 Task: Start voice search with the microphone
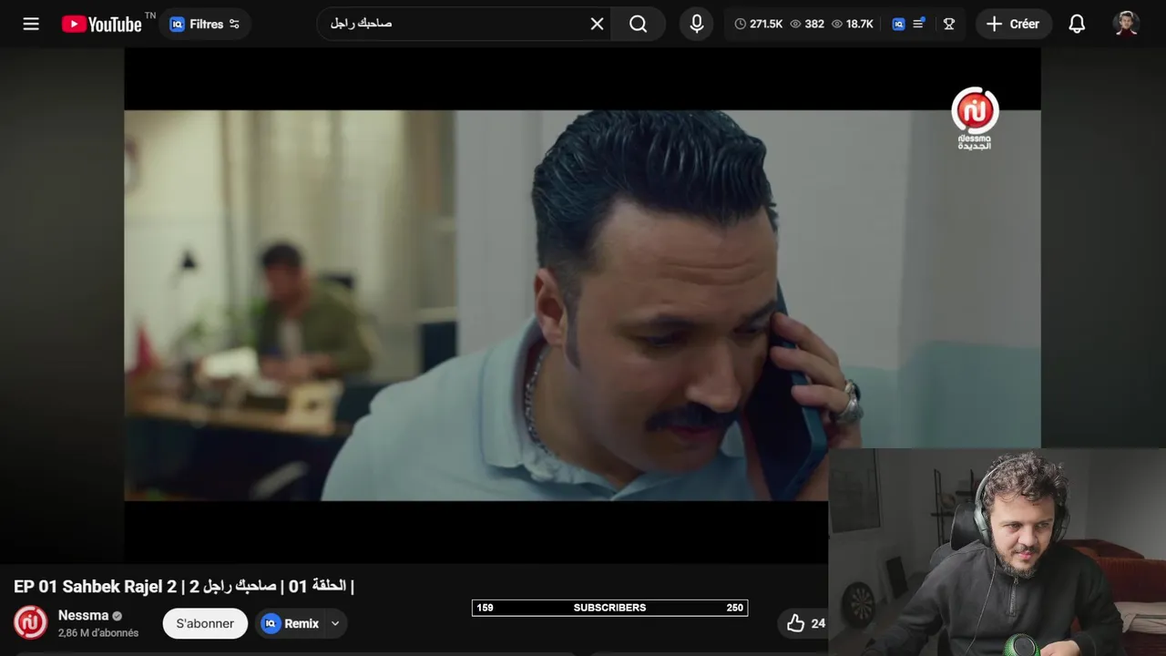pyautogui.click(x=697, y=24)
